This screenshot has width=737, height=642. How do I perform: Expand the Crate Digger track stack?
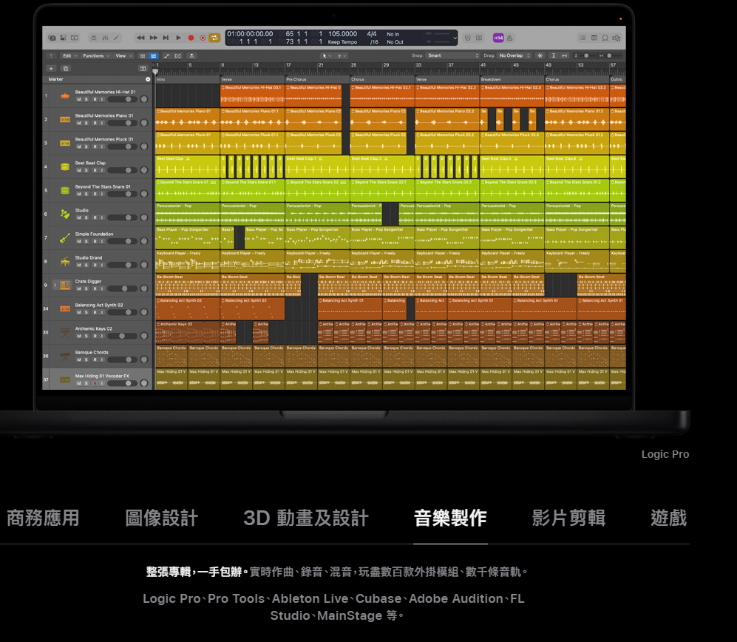pyautogui.click(x=54, y=285)
